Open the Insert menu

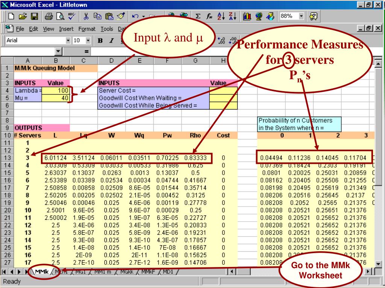click(66, 29)
